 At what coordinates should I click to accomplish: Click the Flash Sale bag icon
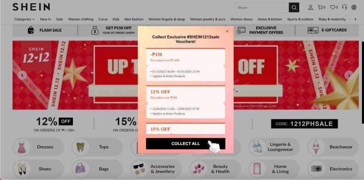point(31,30)
